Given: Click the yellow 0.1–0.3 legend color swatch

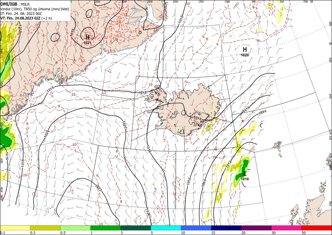Looking at the screenshot, I should click(x=15, y=228).
